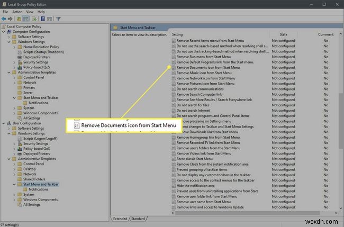Click the Scripts (Logon/Logoff) script icon
Image resolution: width=344 pixels, height=227 pixels.
20,139
